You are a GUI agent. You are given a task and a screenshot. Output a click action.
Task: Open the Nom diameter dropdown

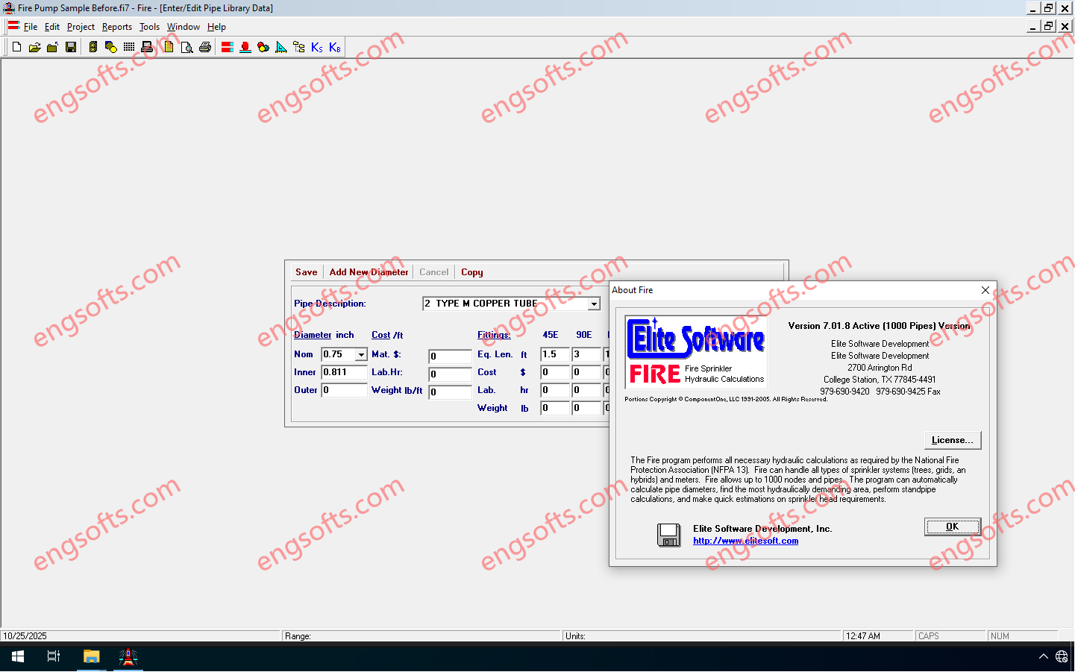pyautogui.click(x=361, y=355)
